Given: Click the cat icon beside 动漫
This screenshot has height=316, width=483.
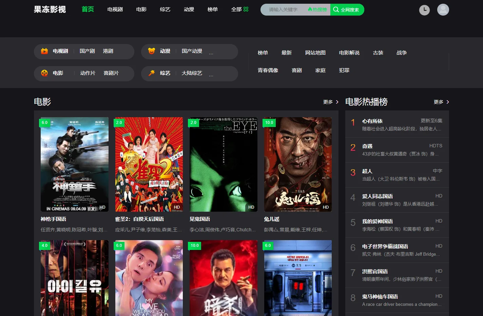Looking at the screenshot, I should (x=152, y=51).
